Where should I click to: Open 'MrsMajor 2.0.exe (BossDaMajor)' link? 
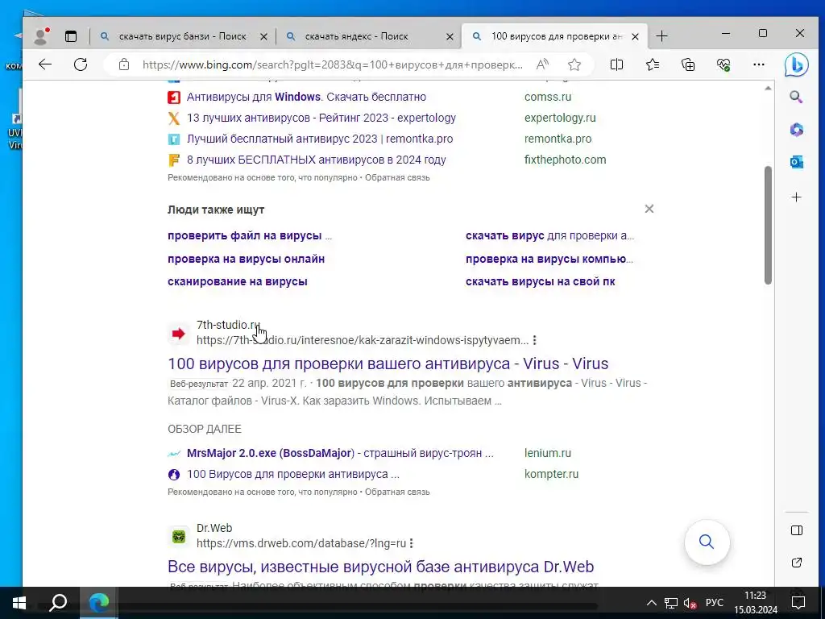340,453
